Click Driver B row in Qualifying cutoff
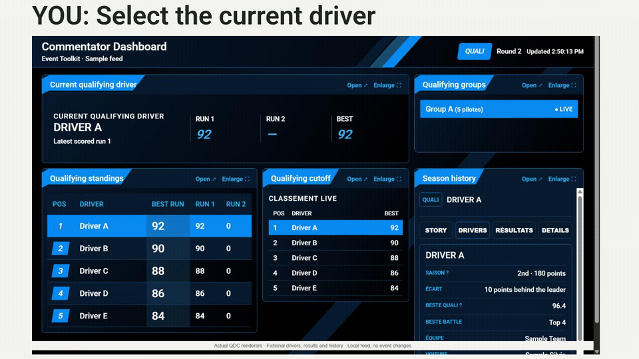Image resolution: width=639 pixels, height=359 pixels. [x=335, y=243]
